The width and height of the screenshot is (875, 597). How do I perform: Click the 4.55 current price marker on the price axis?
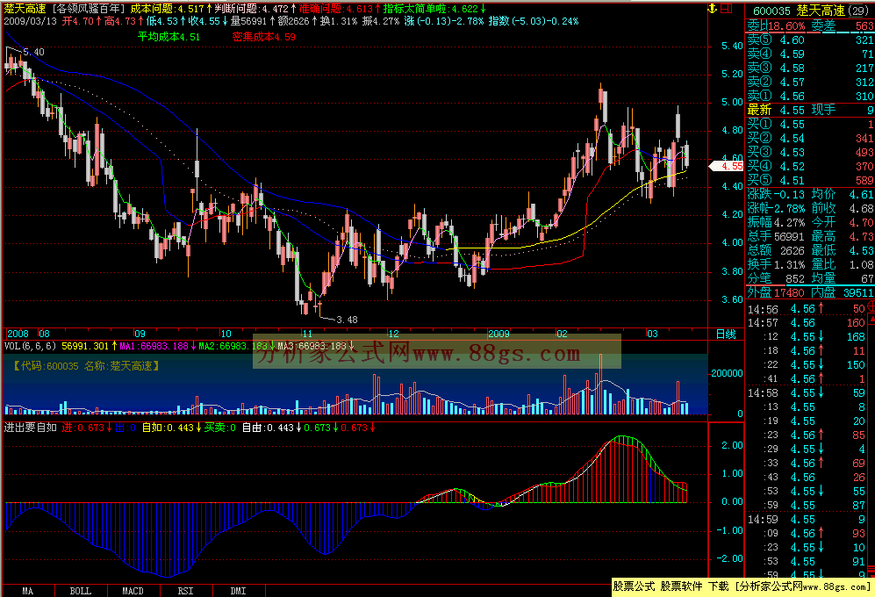coord(727,166)
